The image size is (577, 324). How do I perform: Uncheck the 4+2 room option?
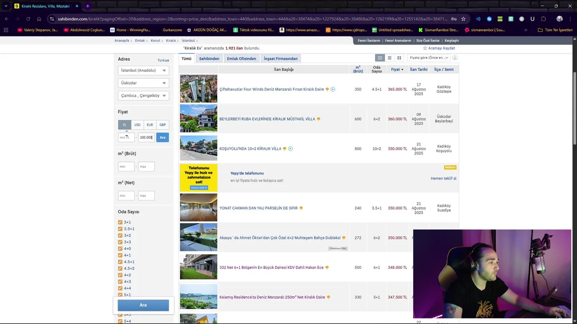[x=120, y=275]
